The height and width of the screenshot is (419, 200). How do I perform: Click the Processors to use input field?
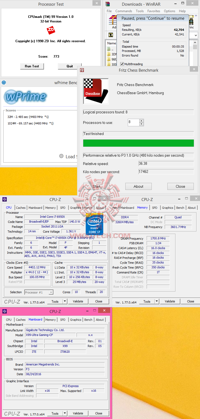pyautogui.click(x=133, y=122)
